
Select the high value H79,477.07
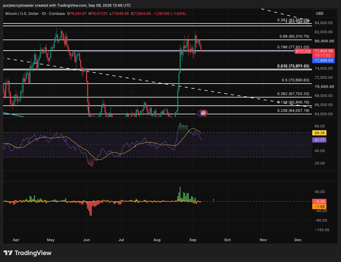(98, 13)
